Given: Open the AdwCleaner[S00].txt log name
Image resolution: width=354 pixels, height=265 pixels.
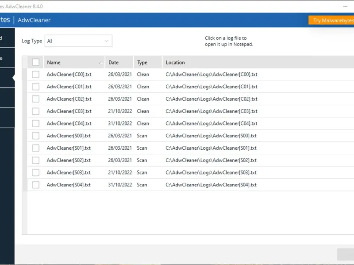Looking at the screenshot, I should [x=69, y=136].
